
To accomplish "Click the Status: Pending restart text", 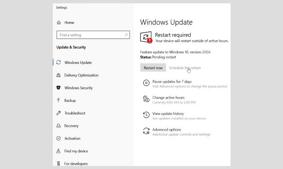I will point(158,57).
